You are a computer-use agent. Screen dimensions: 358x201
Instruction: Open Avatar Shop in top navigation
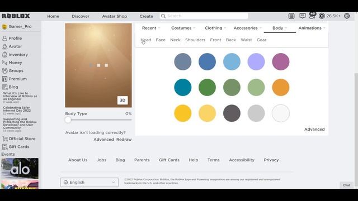click(114, 16)
